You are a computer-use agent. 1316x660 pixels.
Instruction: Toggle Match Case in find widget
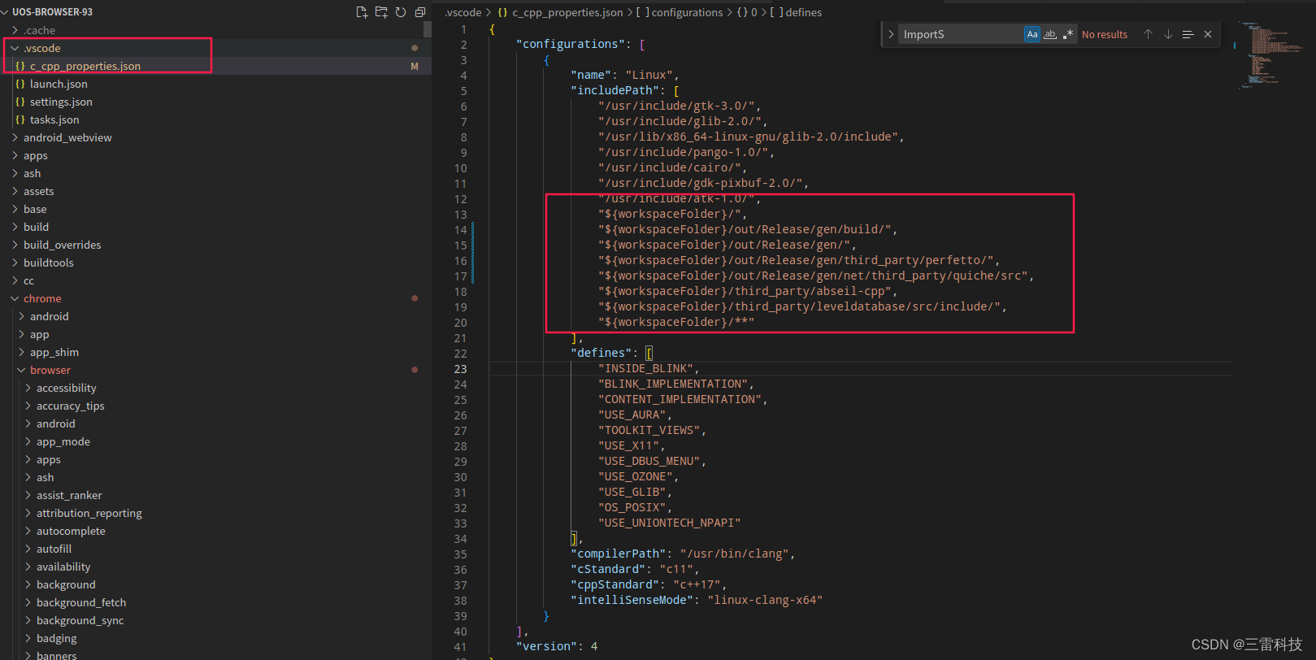pyautogui.click(x=1032, y=34)
